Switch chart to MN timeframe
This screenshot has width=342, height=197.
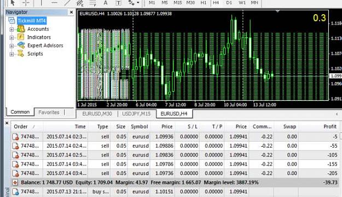click(x=254, y=3)
